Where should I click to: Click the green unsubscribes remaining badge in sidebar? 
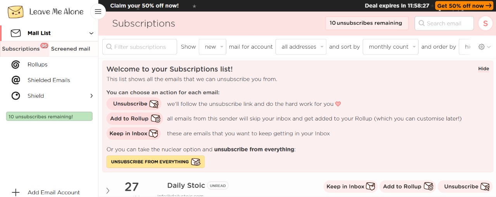pyautogui.click(x=49, y=116)
